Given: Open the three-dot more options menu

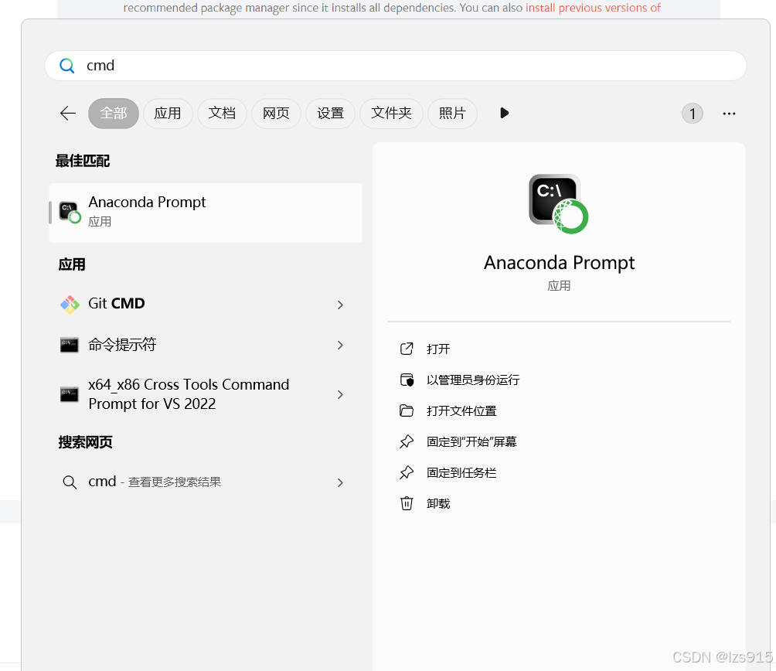Looking at the screenshot, I should click(729, 114).
